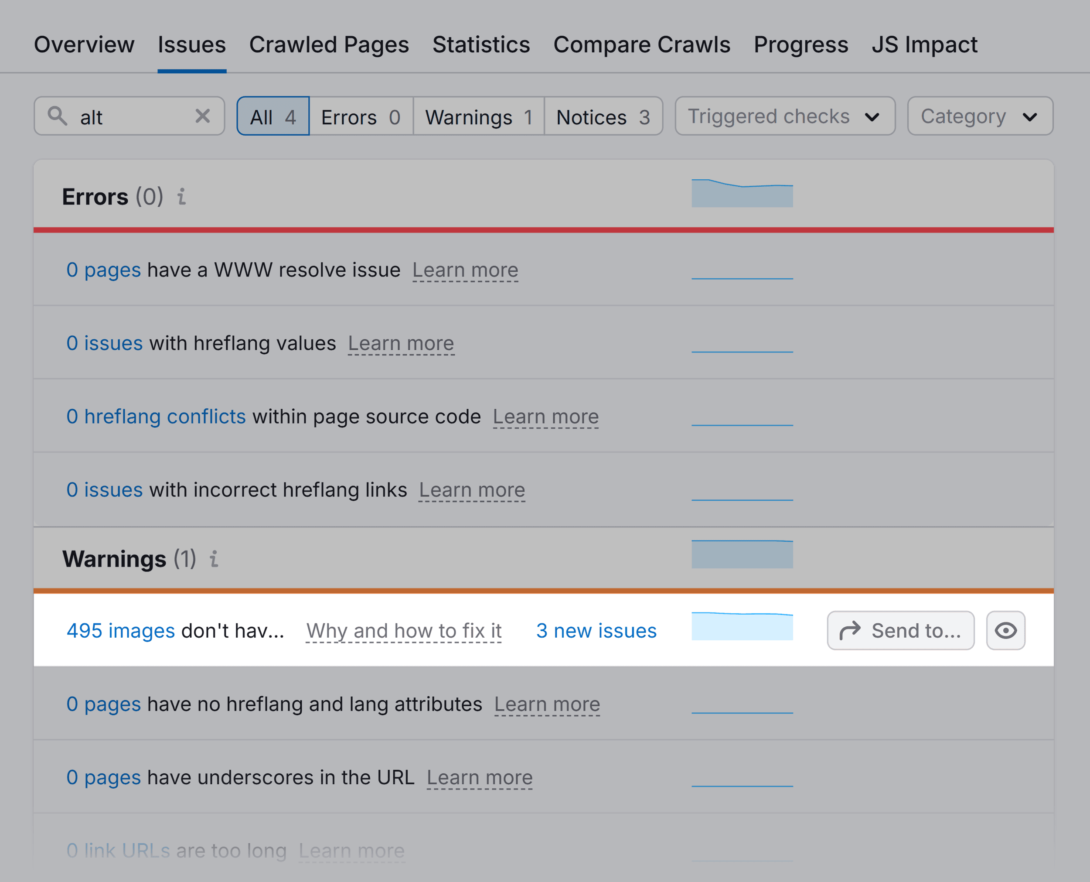This screenshot has width=1090, height=882.
Task: Click the Send to arrow button
Action: point(900,630)
